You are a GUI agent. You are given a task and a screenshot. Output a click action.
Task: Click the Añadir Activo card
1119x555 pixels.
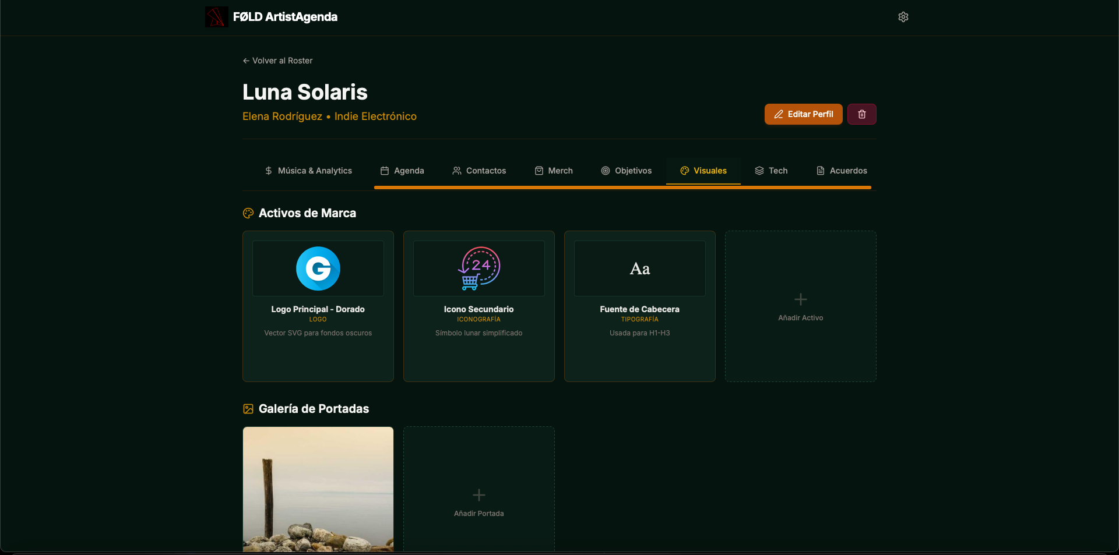[801, 306]
